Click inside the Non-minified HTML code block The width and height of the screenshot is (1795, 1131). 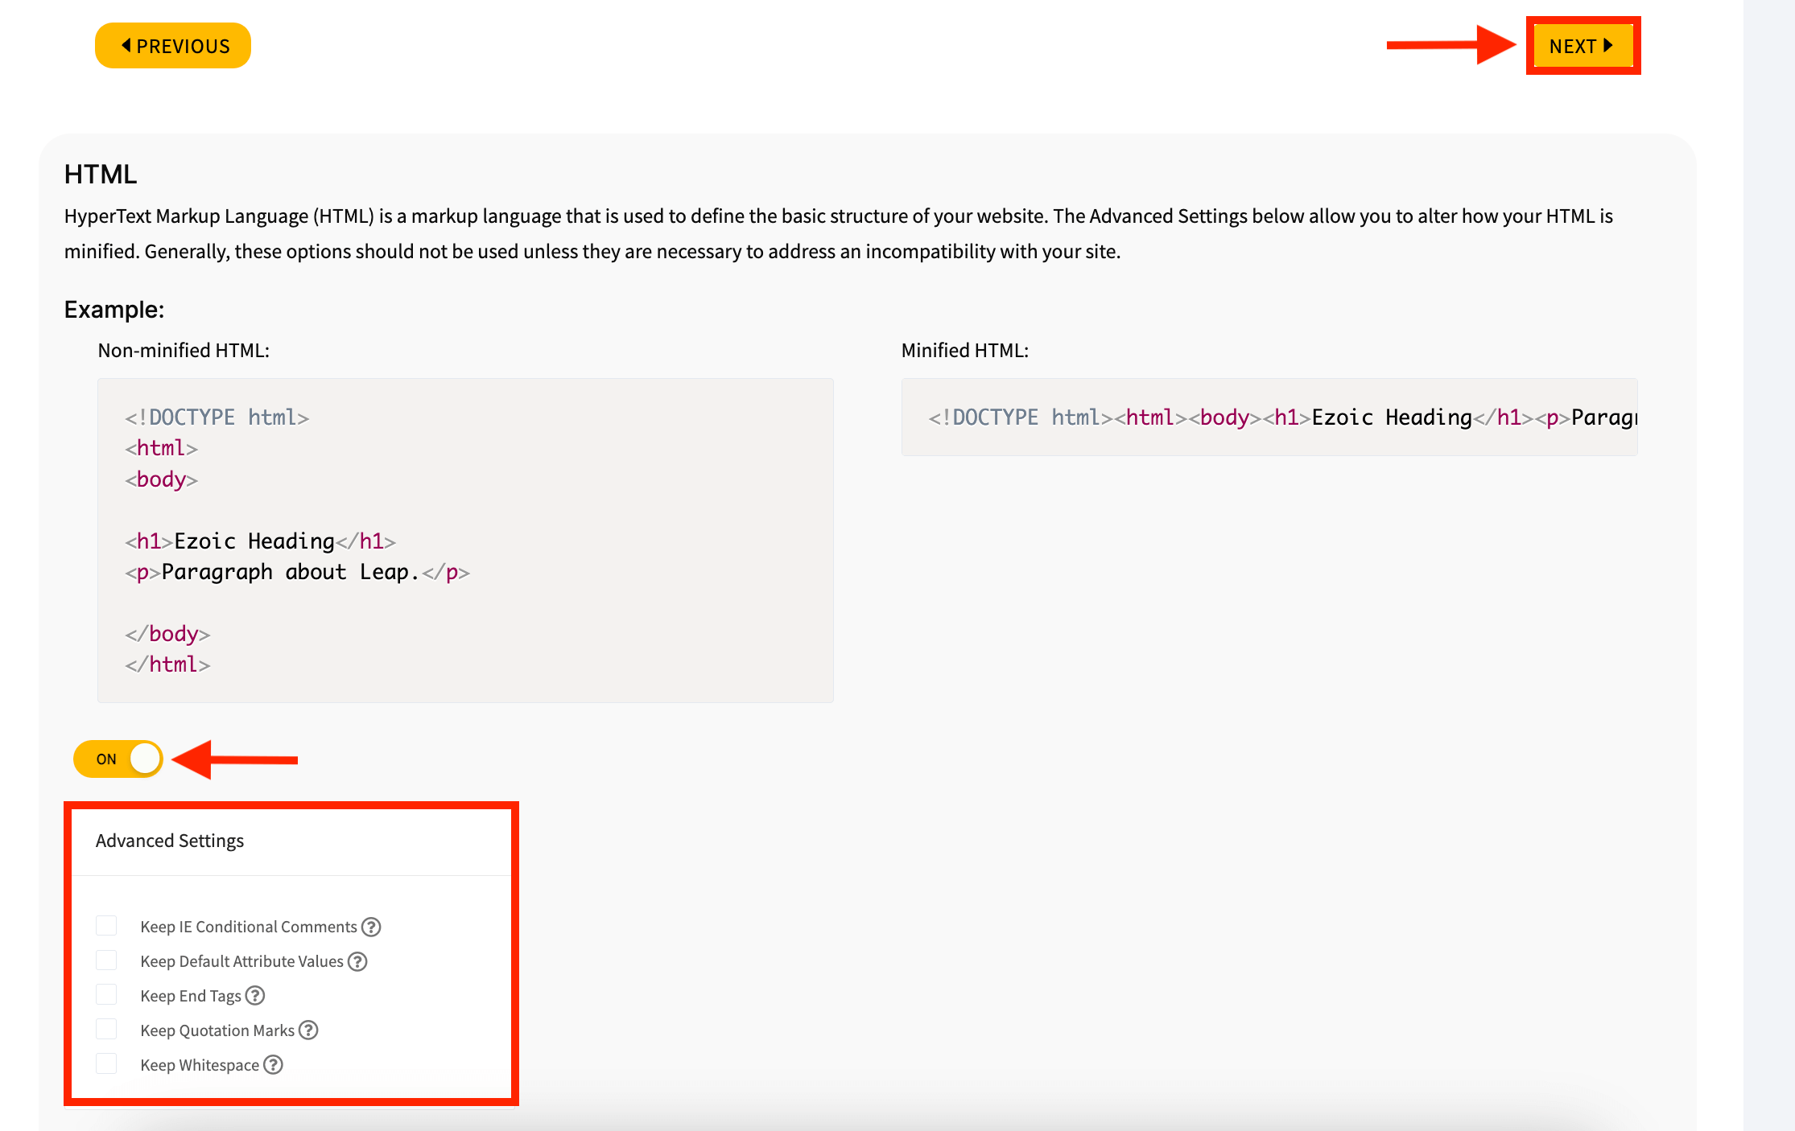tap(465, 540)
